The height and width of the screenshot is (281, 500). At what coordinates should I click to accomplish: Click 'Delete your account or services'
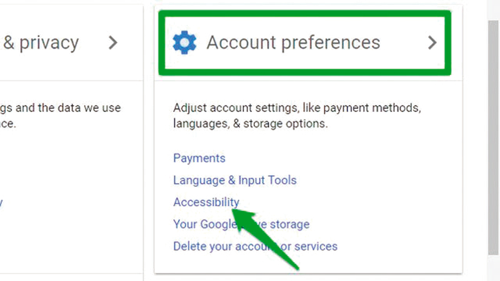coord(255,246)
